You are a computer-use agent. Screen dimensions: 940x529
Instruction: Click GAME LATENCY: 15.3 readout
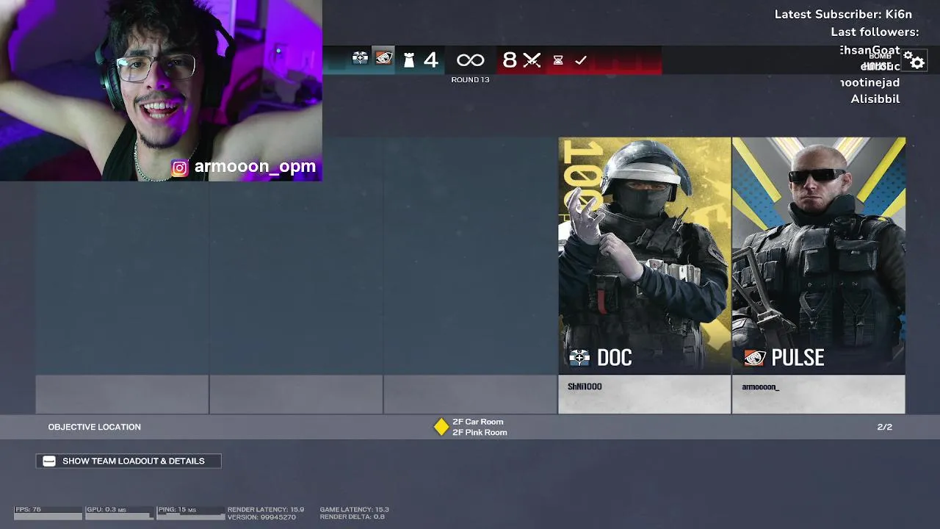pyautogui.click(x=355, y=509)
